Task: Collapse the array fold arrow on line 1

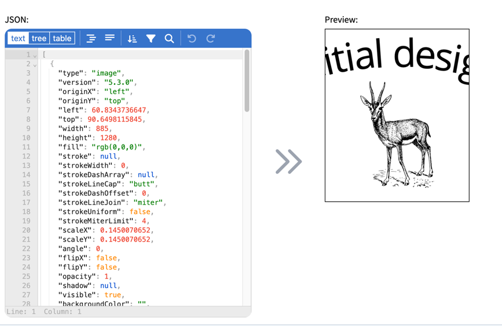Action: click(35, 56)
